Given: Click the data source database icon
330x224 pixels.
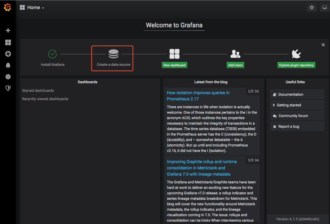Looking at the screenshot, I should tap(114, 54).
